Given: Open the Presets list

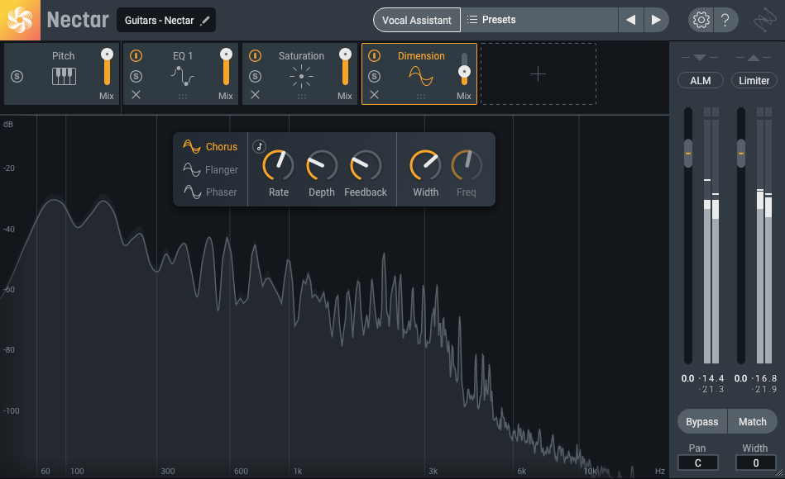Looking at the screenshot, I should 539,20.
